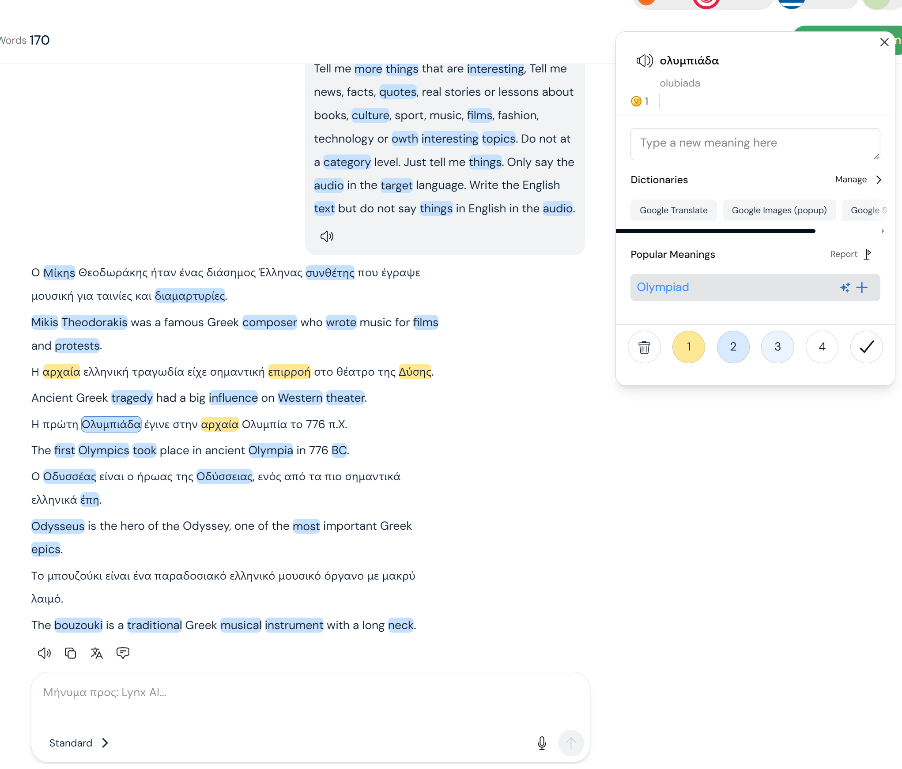Image resolution: width=902 pixels, height=769 pixels.
Task: Click the new meaning text field
Action: (x=755, y=144)
